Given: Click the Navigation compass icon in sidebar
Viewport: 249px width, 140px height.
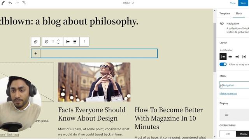Looking at the screenshot, I should pyautogui.click(x=222, y=23).
